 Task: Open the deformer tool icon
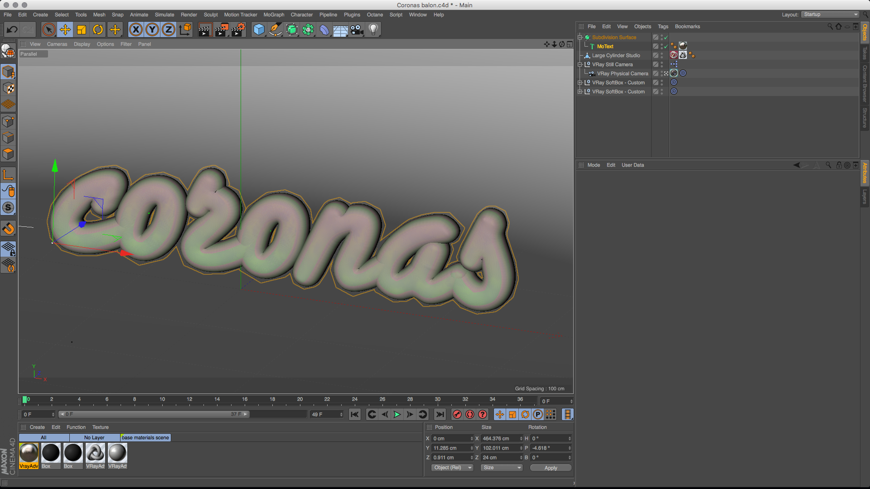point(324,30)
